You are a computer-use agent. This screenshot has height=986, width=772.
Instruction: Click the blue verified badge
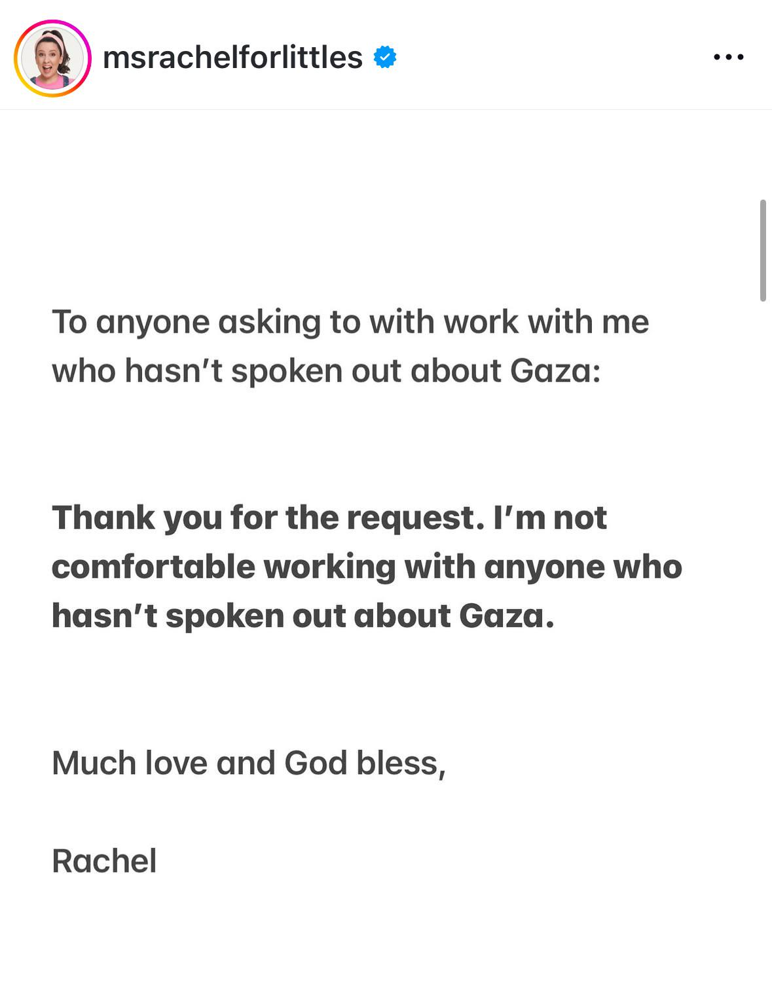(x=385, y=58)
